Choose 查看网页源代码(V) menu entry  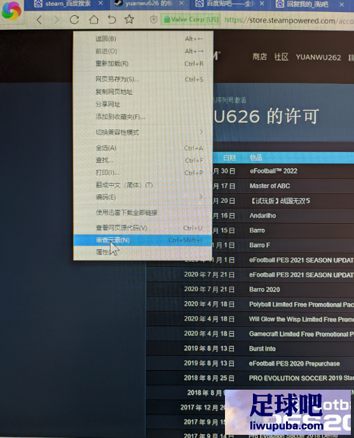pyautogui.click(x=142, y=228)
